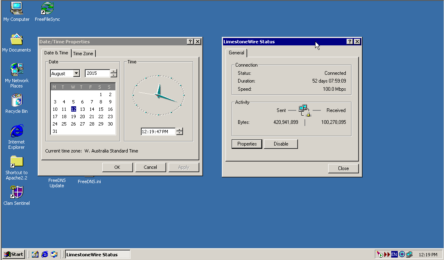Select day 9 in the calendar
The height and width of the screenshot is (260, 444).
click(110, 102)
